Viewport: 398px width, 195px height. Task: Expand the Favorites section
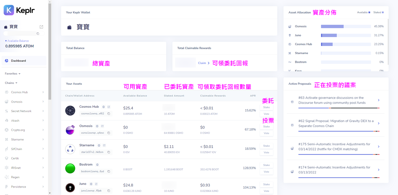(13, 74)
